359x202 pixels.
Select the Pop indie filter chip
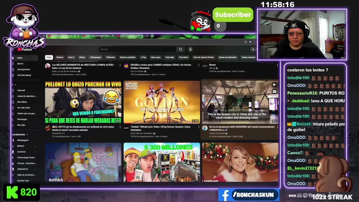tap(170, 57)
